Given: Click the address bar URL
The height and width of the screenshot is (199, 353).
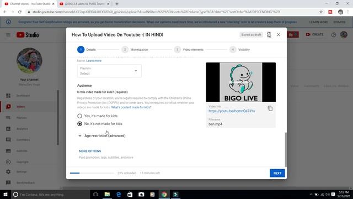Looking at the screenshot, I should click(x=156, y=12).
